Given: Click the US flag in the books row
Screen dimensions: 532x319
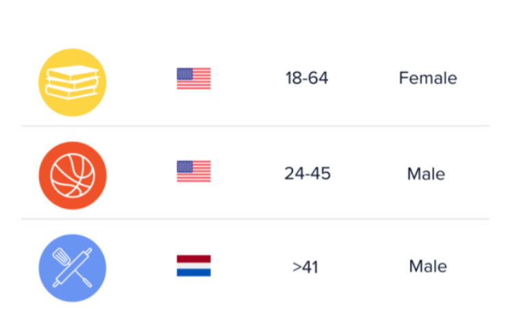Looking at the screenshot, I should 194,79.
